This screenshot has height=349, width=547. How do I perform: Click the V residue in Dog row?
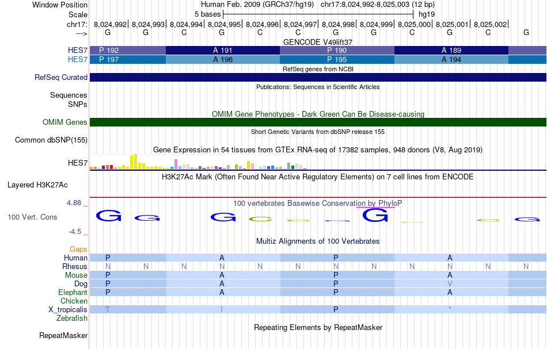coord(450,283)
